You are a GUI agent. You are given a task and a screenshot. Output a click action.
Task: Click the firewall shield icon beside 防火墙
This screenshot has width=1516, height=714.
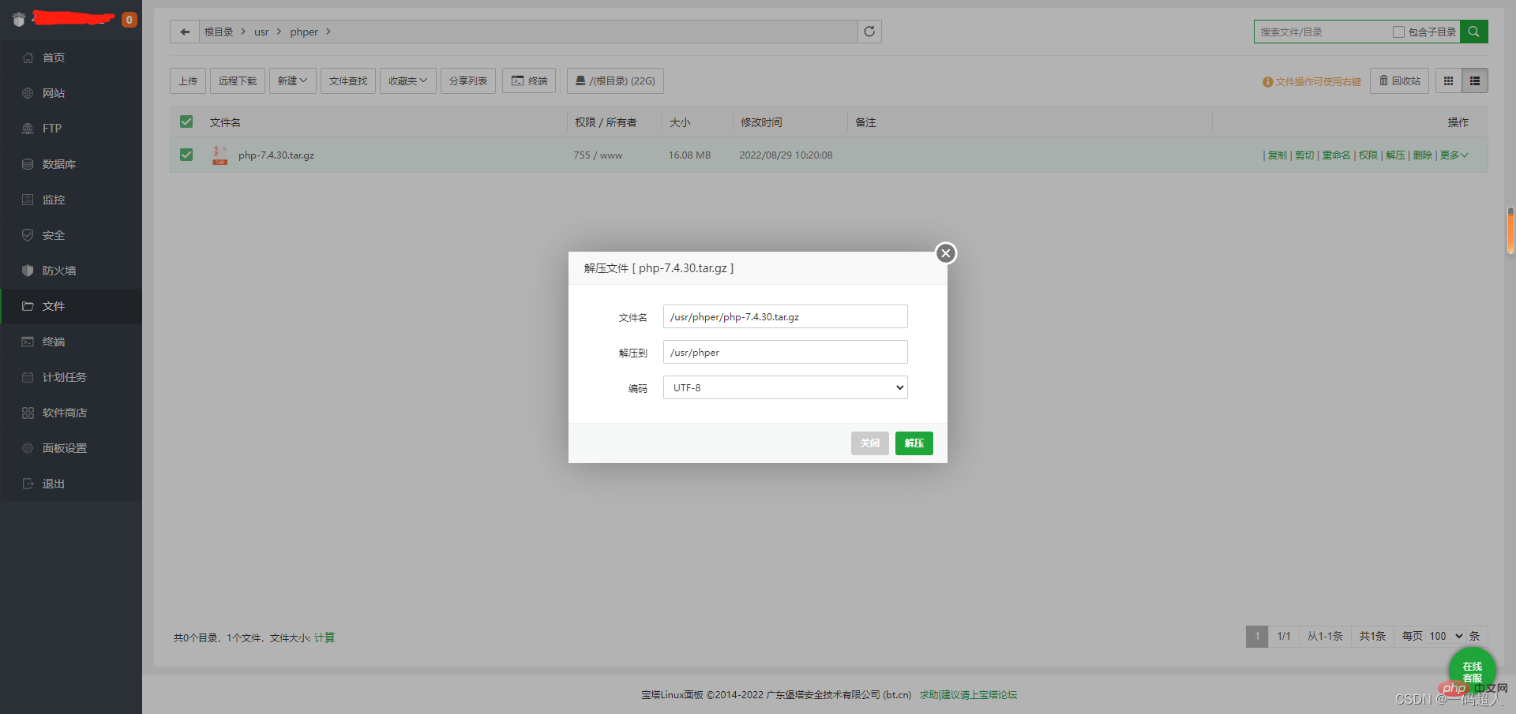coord(28,271)
